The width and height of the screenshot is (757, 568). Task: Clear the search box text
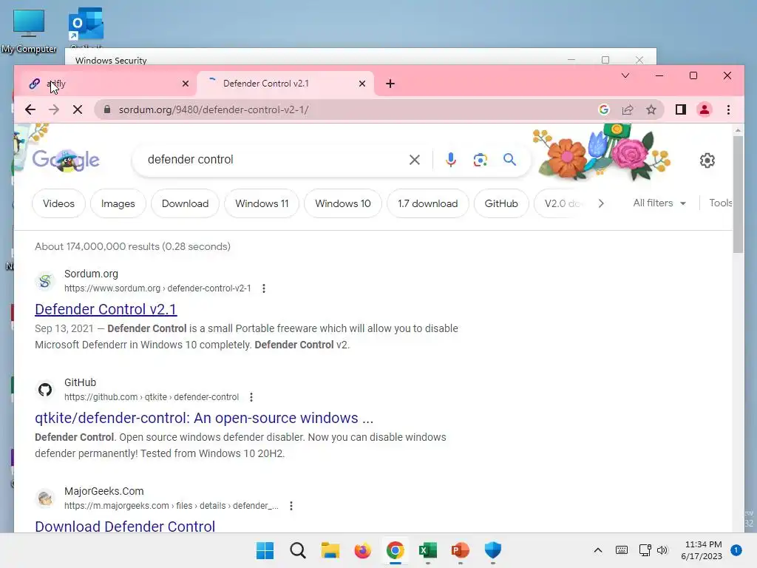coord(414,160)
